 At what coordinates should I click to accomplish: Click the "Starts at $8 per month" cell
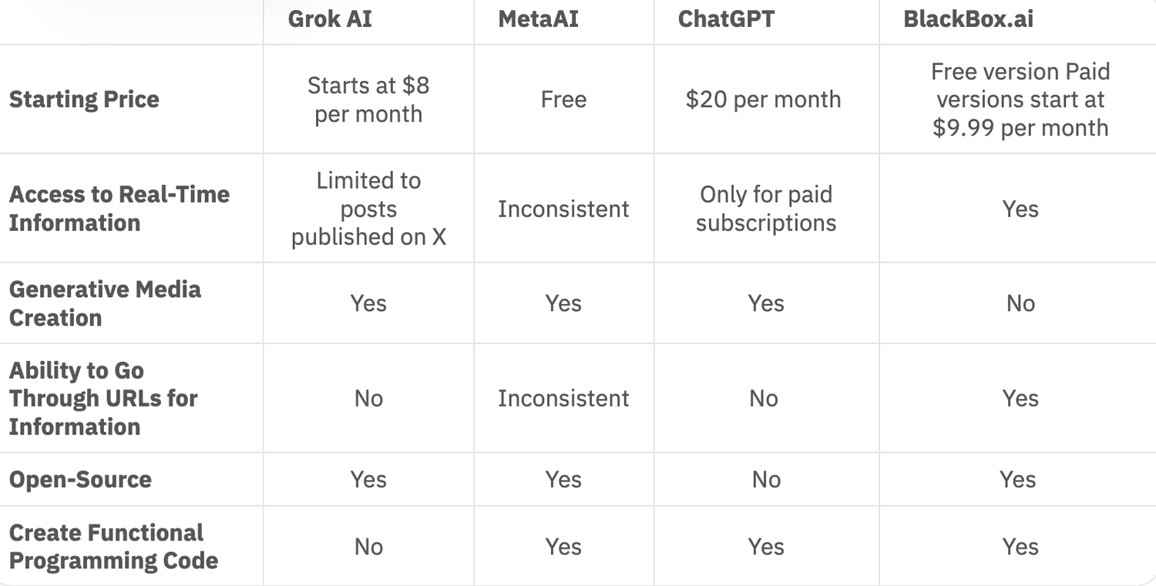coord(368,99)
